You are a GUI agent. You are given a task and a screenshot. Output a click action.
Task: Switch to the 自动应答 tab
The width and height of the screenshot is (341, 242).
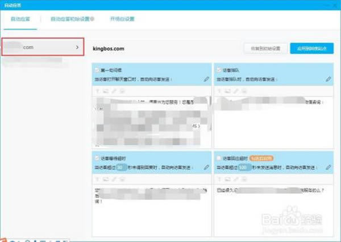click(x=20, y=19)
